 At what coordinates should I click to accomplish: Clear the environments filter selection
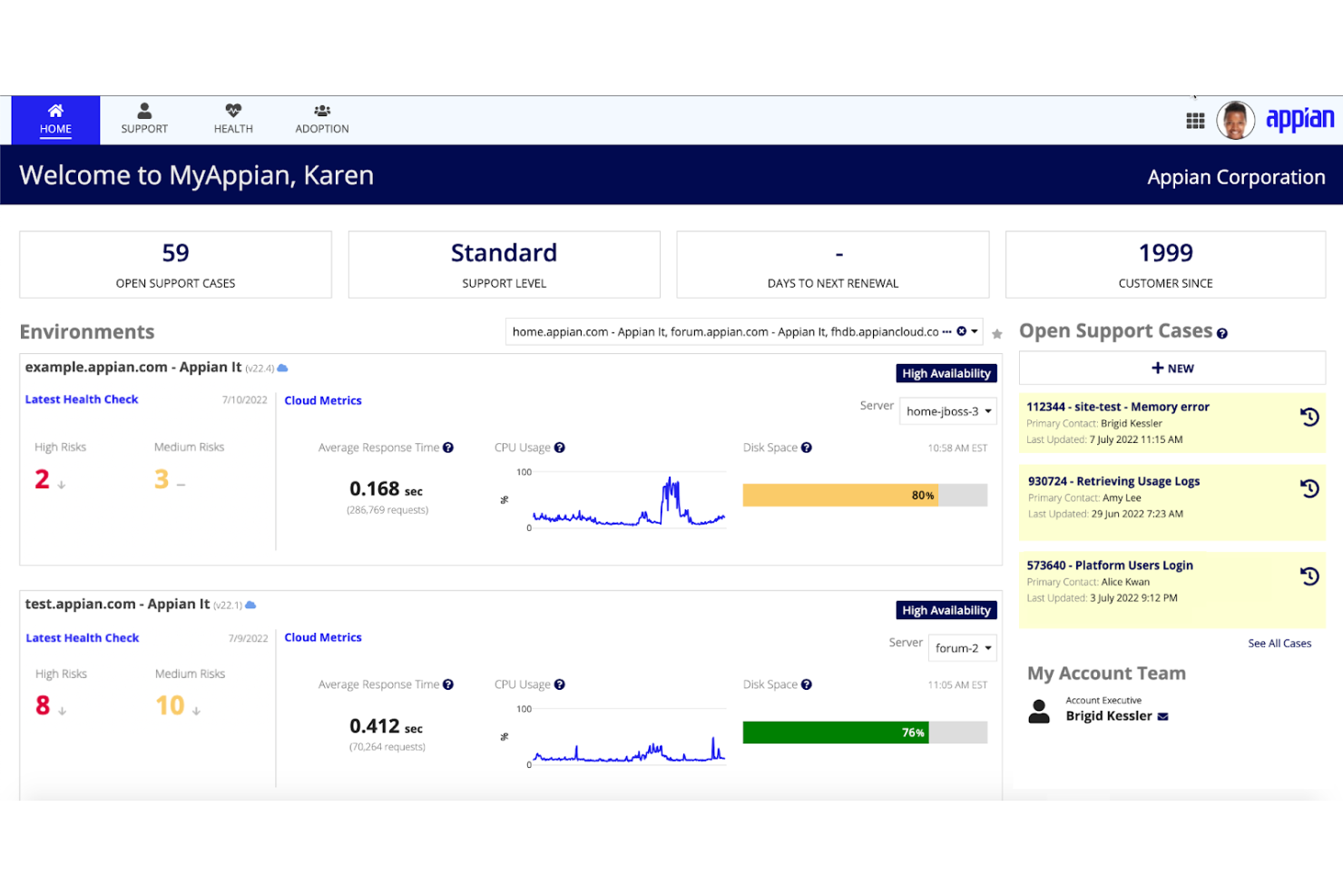click(x=961, y=331)
